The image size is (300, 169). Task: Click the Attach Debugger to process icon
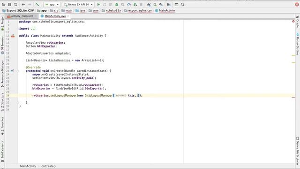pos(135,4)
